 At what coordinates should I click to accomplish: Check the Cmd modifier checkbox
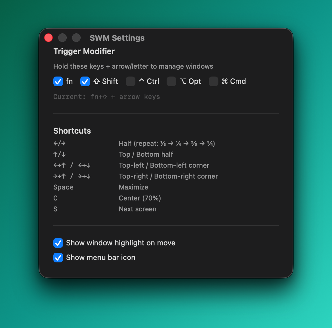[x=214, y=81]
